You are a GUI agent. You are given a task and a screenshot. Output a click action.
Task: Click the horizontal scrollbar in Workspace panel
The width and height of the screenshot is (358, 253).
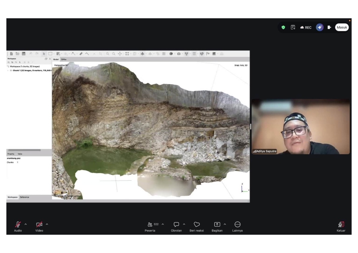pos(24,150)
